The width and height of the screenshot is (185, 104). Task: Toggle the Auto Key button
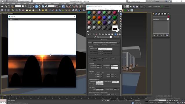(x=151, y=101)
